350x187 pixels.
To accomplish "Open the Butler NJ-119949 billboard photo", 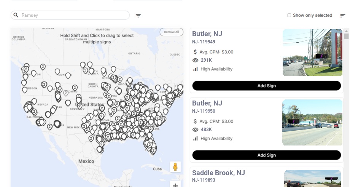I will (312, 53).
